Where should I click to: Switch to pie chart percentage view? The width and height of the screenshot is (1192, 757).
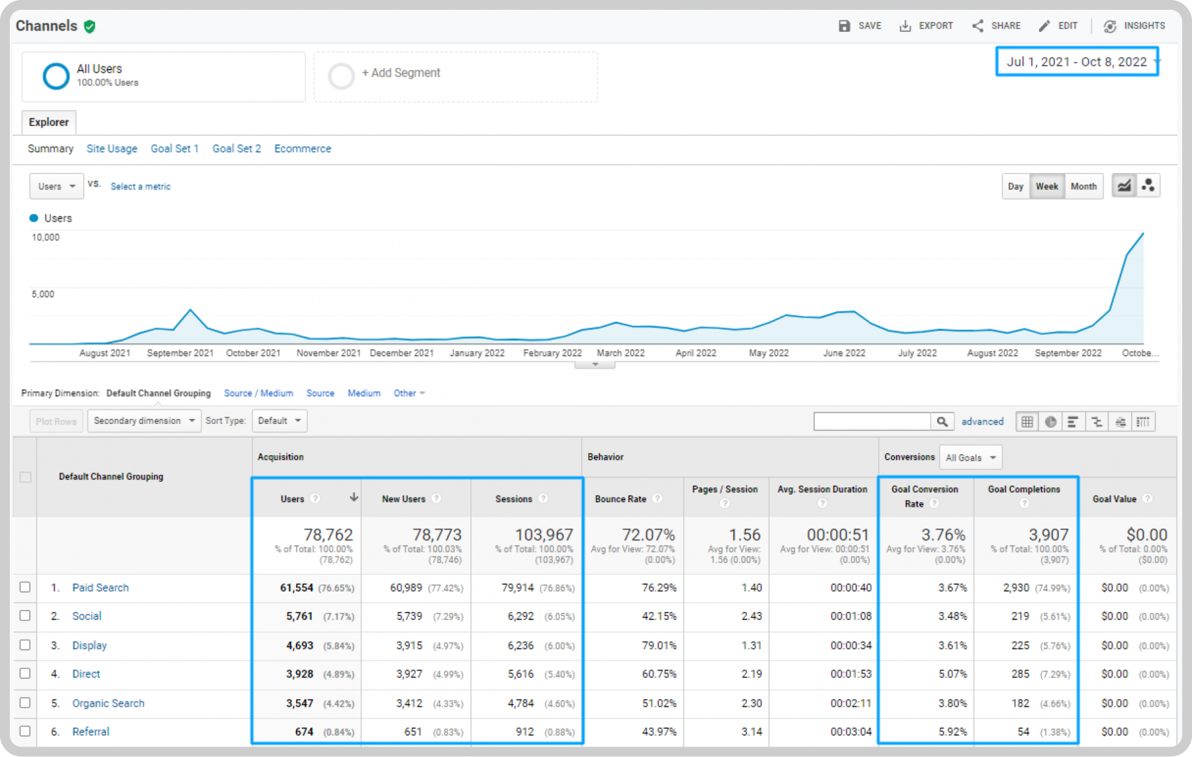click(1051, 421)
